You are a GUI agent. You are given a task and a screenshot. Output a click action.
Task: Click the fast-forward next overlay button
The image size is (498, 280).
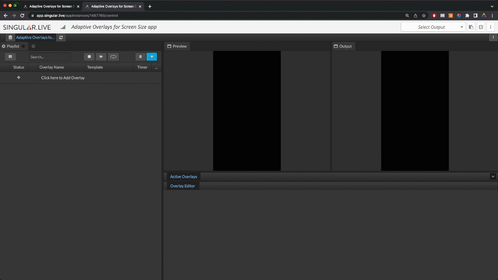pos(101,57)
